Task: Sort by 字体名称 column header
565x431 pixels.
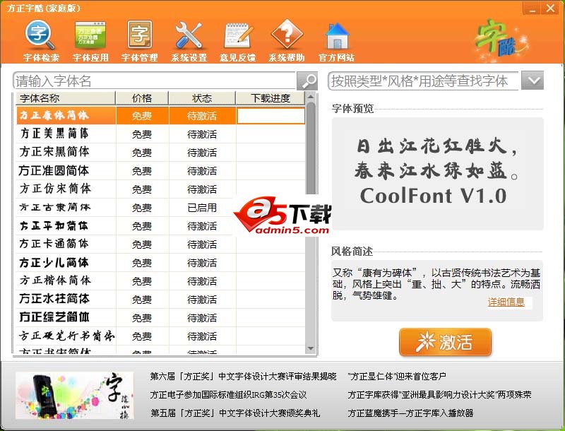Action: click(x=66, y=98)
